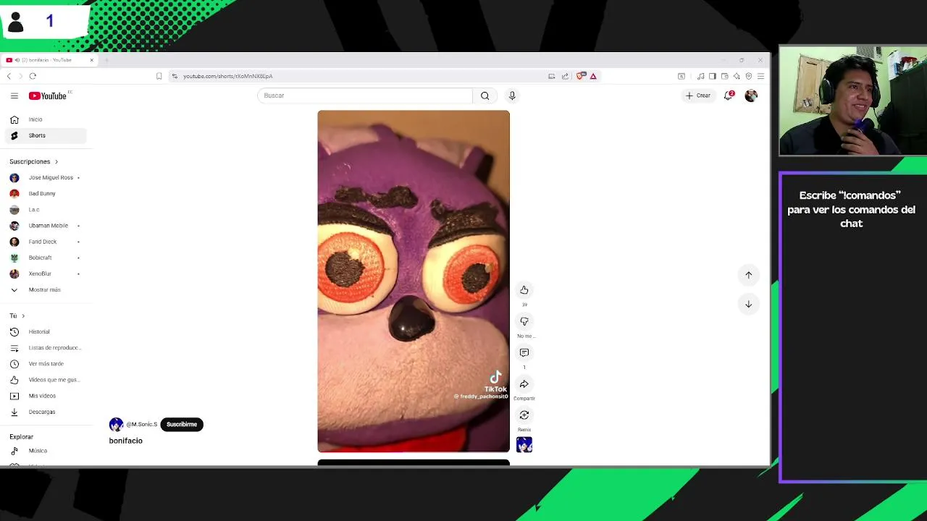Go to the YouTube logo home

click(x=48, y=96)
